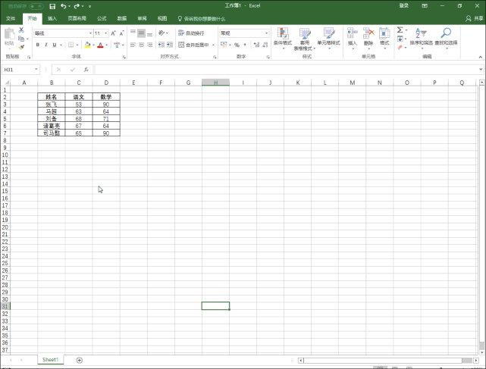Toggle Bottom Align vertical alignment
Viewport: 486px width, 369px height.
point(149,33)
